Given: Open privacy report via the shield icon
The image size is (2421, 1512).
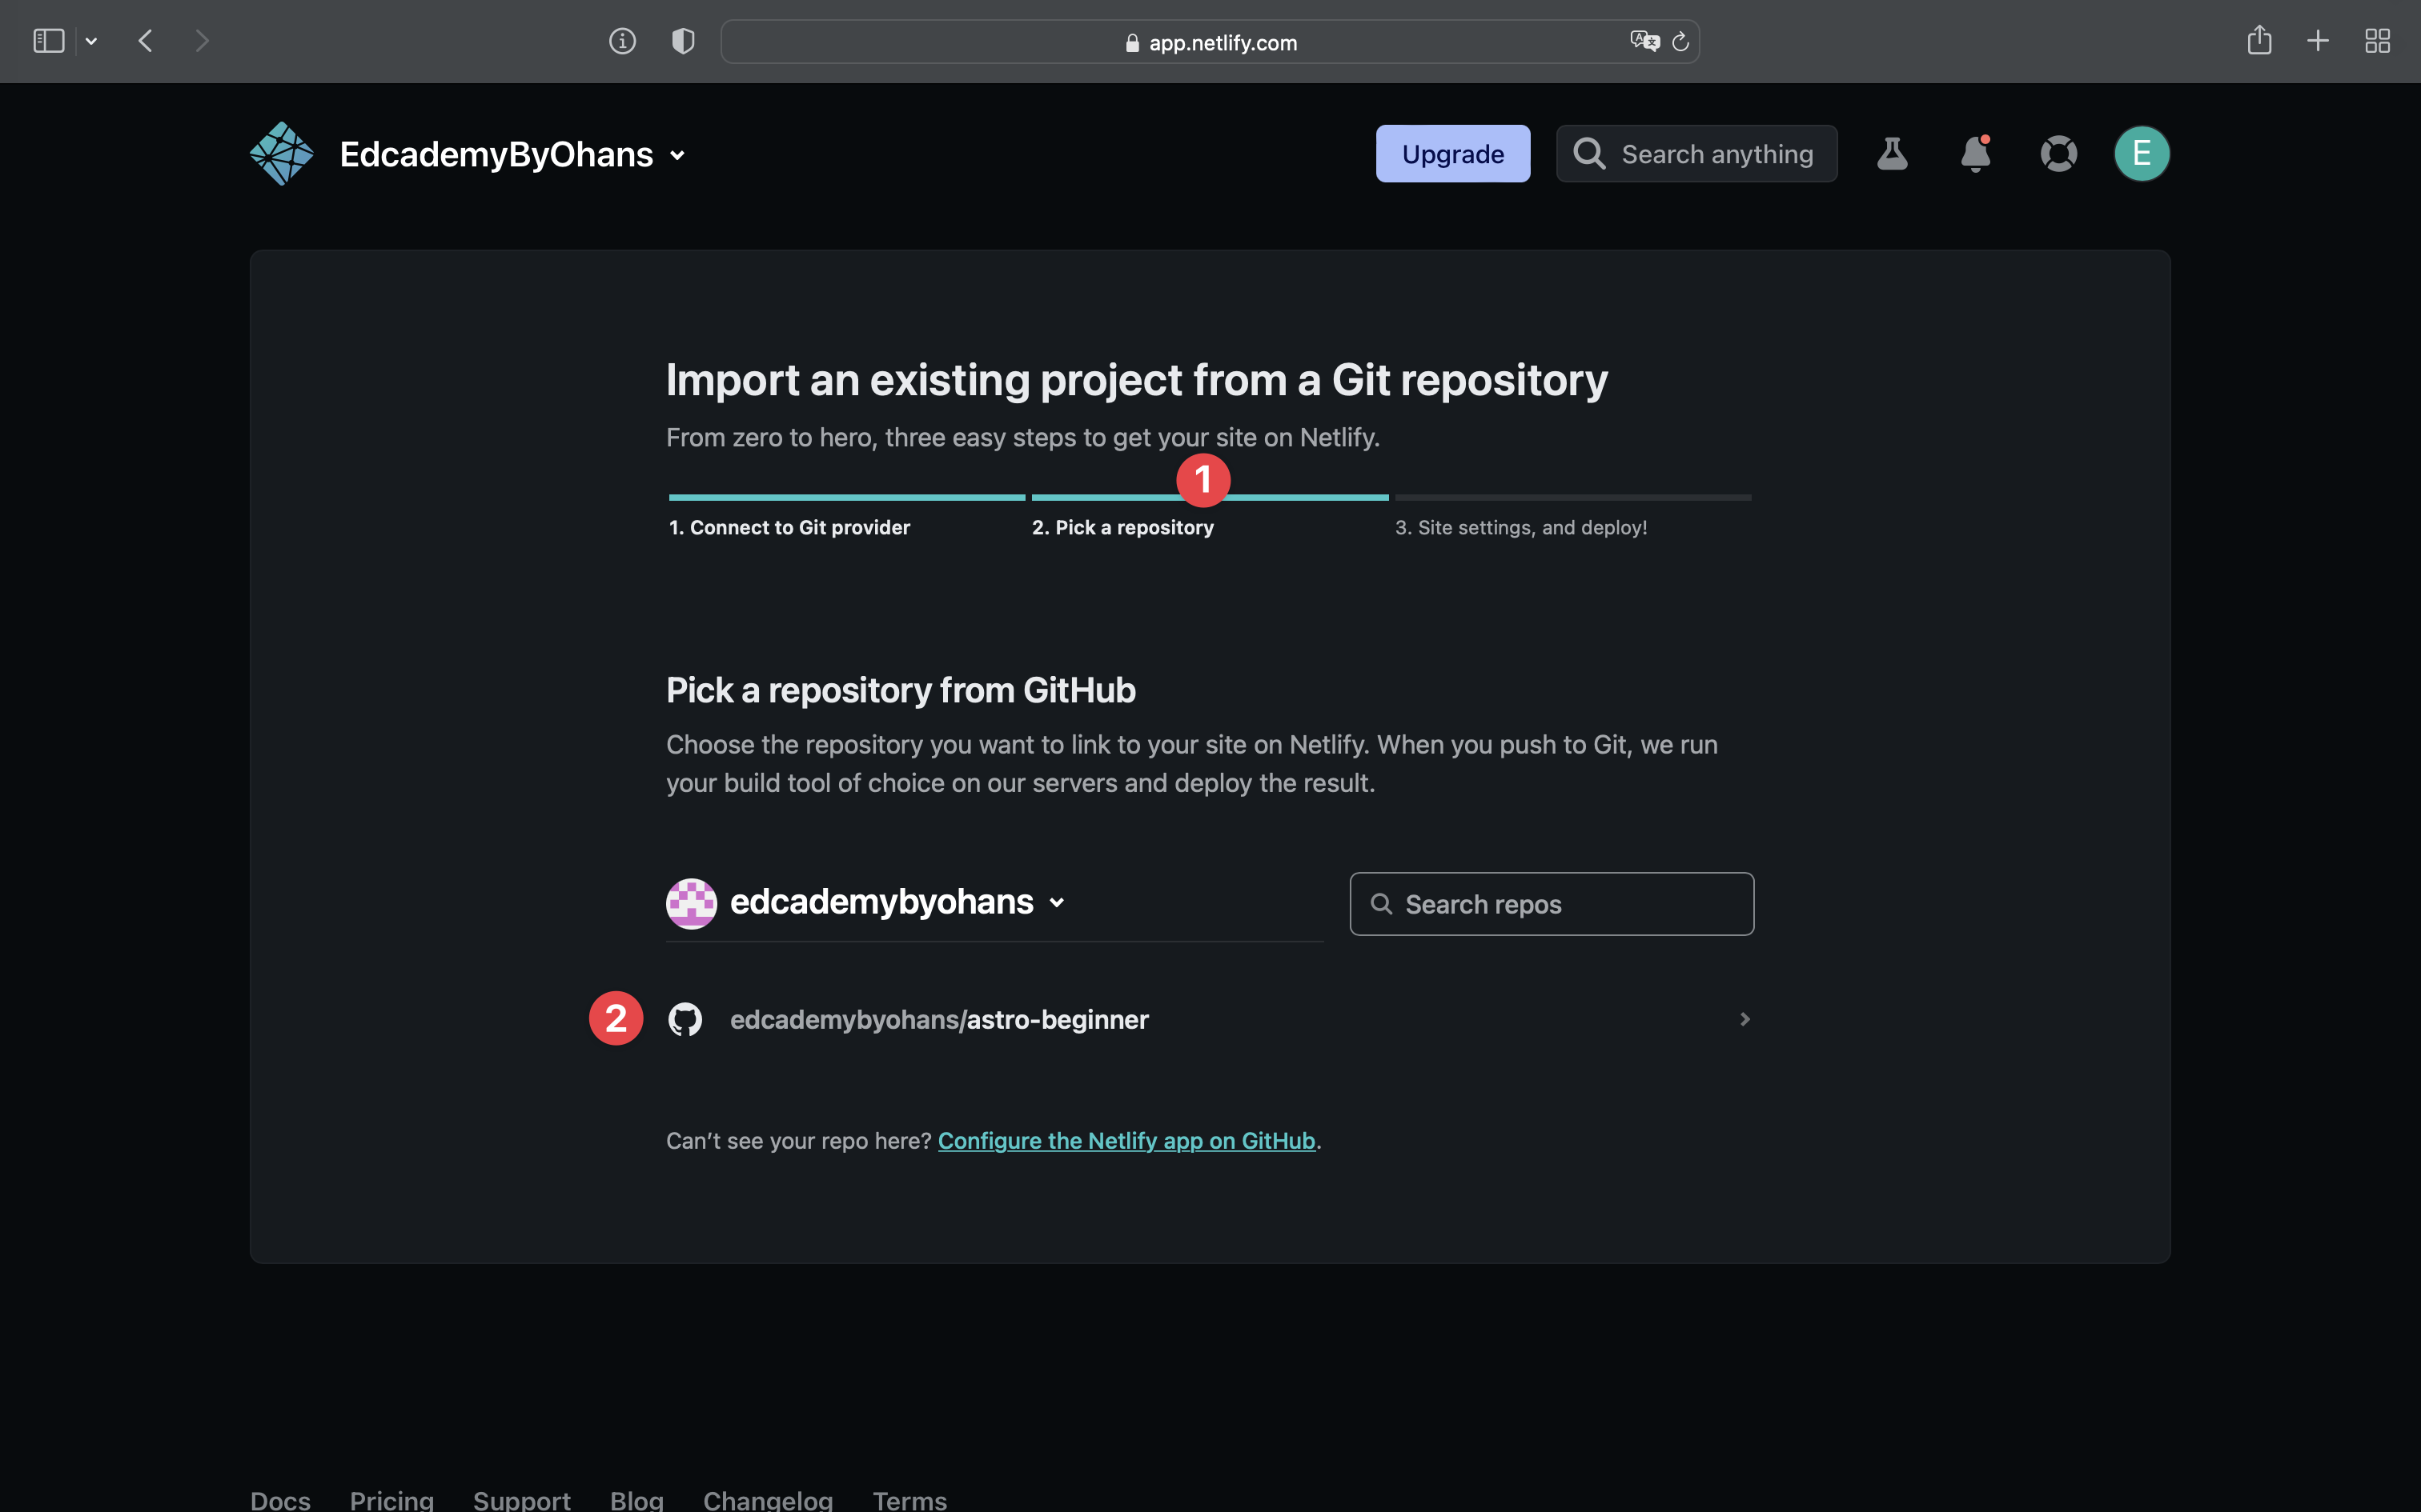Looking at the screenshot, I should (x=682, y=41).
